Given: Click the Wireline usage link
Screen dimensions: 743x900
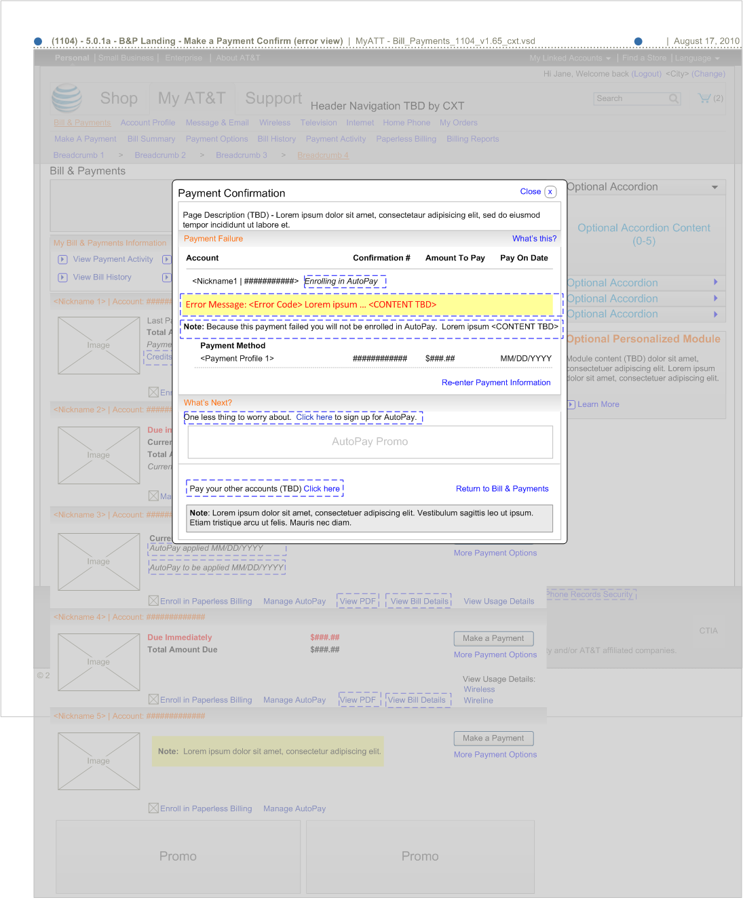Looking at the screenshot, I should pyautogui.click(x=478, y=701).
